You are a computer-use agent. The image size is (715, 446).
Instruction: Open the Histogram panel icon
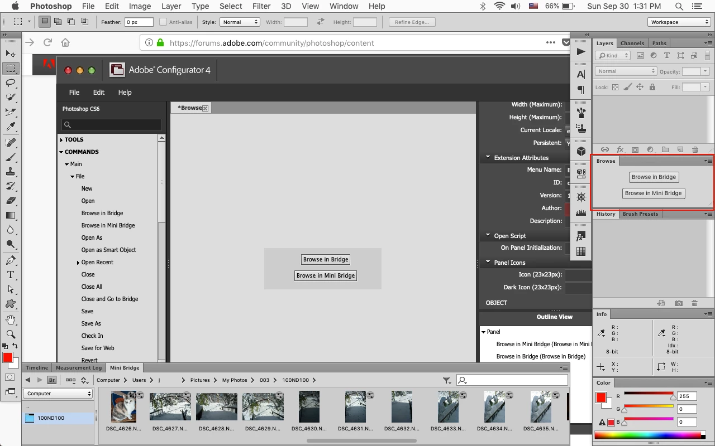click(581, 212)
